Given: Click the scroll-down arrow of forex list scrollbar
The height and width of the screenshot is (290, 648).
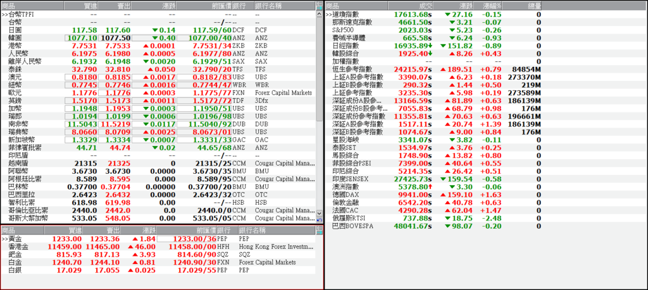Looking at the screenshot, I should [x=320, y=214].
